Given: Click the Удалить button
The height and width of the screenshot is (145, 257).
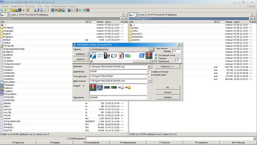Looking at the screenshot, I should click(81, 59).
